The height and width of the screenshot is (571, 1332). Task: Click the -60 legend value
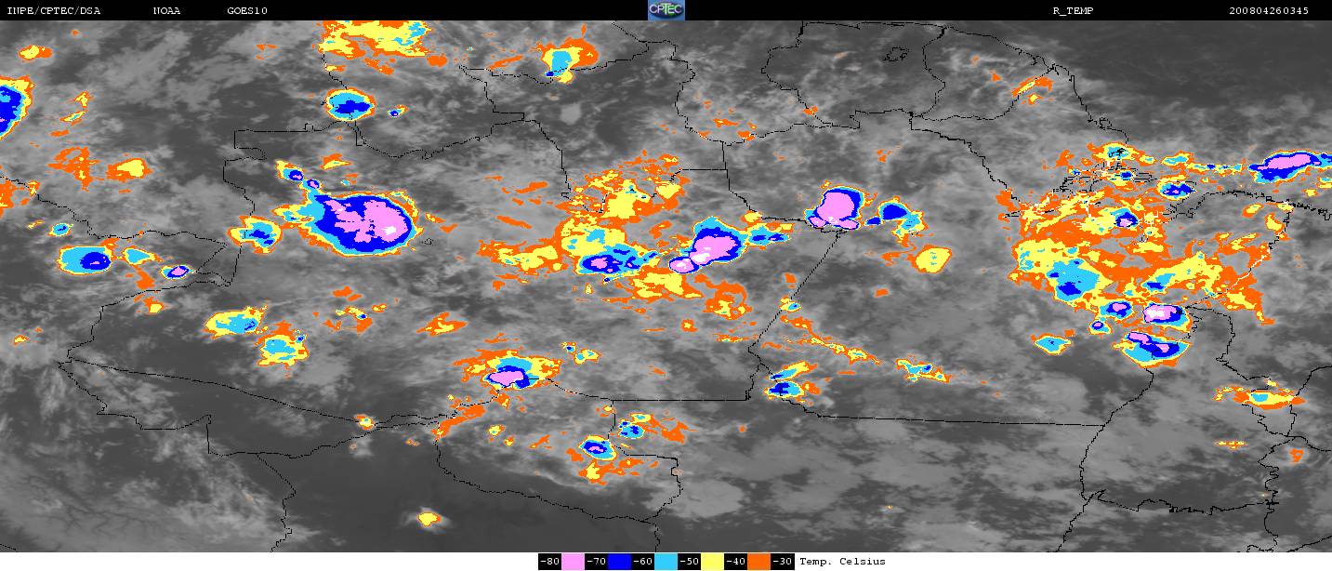(x=643, y=562)
